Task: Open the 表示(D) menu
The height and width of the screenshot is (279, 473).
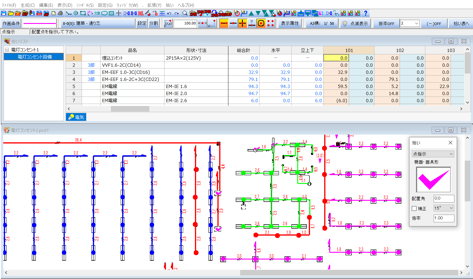Action: pyautogui.click(x=64, y=5)
